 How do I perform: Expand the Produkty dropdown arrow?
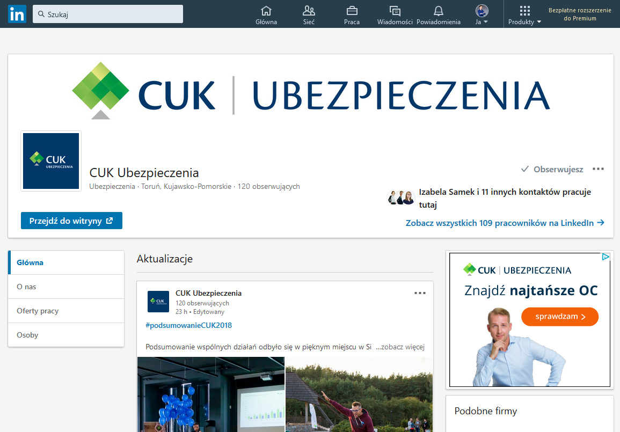(x=538, y=22)
